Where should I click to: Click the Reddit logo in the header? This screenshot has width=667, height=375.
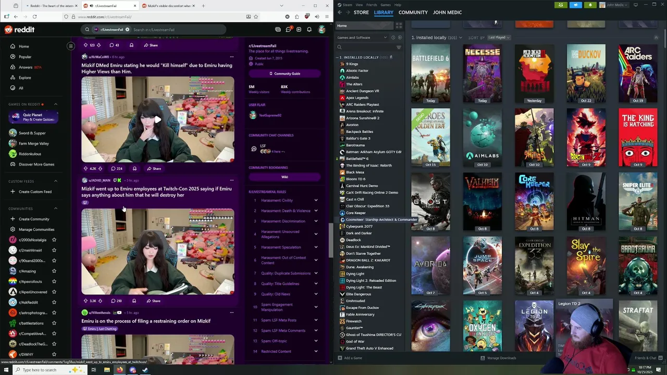click(19, 30)
